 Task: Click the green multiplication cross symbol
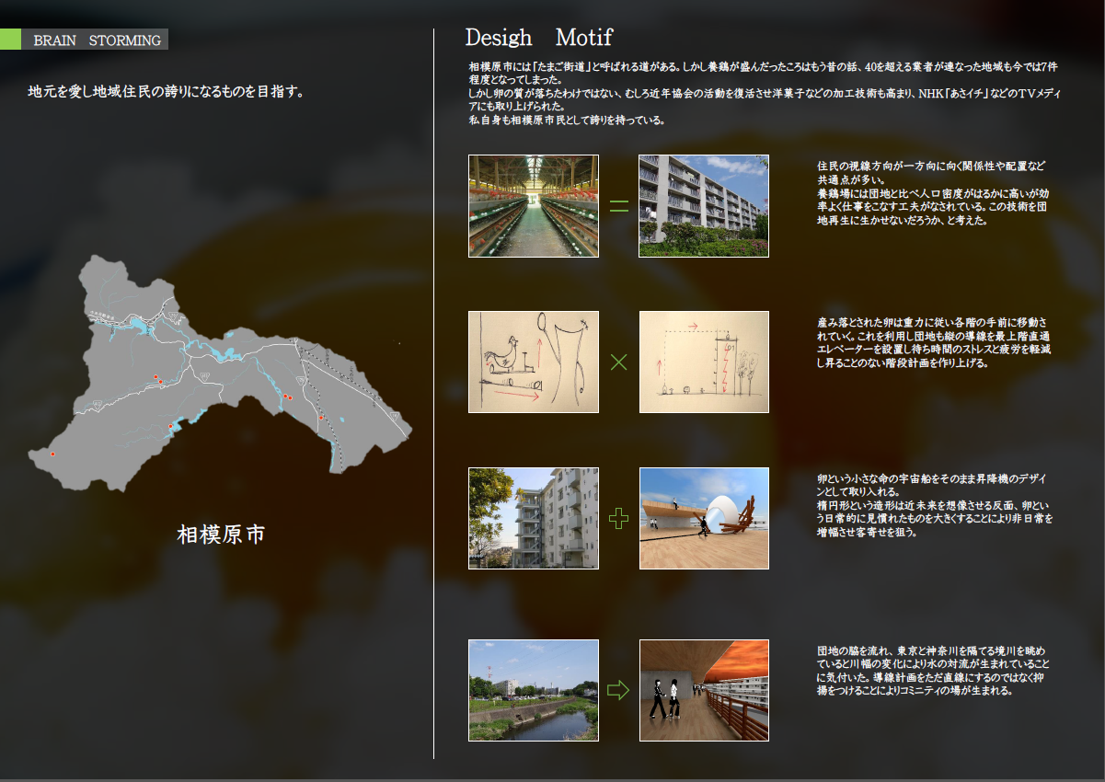pos(619,362)
